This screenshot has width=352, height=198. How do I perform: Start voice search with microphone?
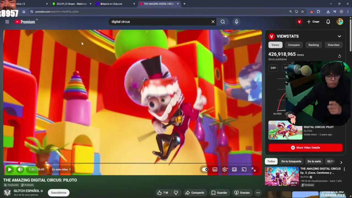coord(237,22)
